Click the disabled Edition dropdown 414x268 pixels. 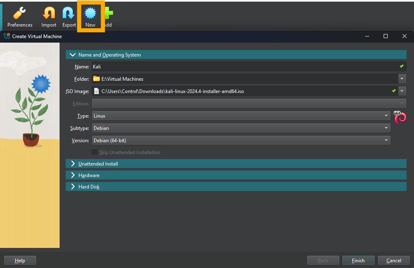click(249, 103)
